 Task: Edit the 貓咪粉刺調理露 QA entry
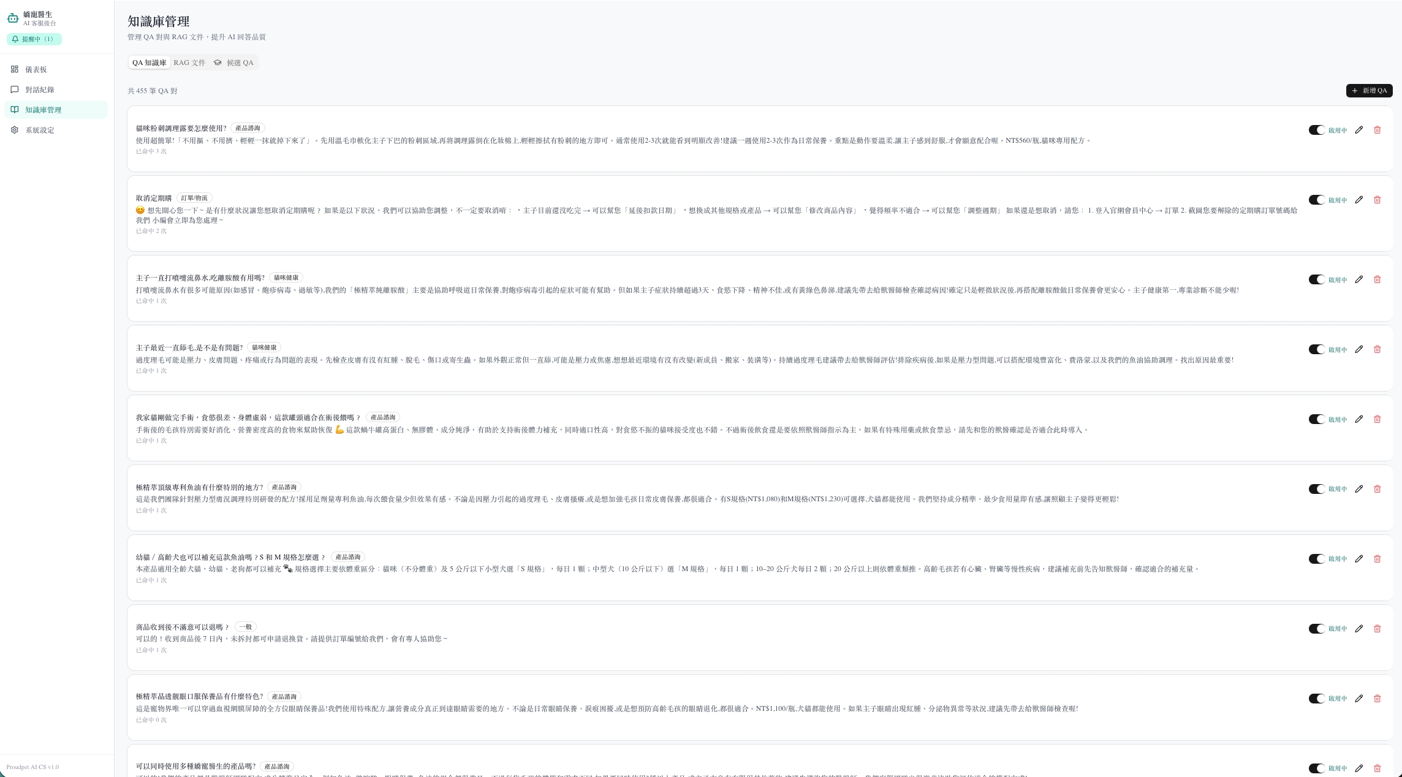click(1358, 130)
